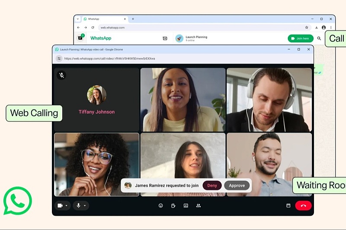Toggle the microphone mute button
346x230 pixels.
pyautogui.click(x=78, y=205)
